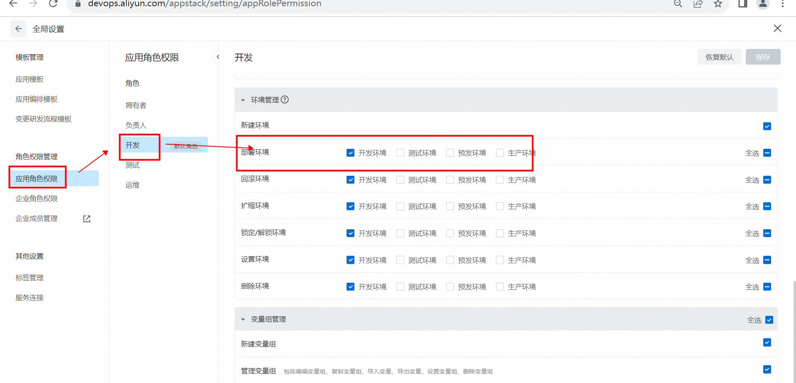Toggle 全选 for 锁定/解锁环境 row

pos(767,233)
